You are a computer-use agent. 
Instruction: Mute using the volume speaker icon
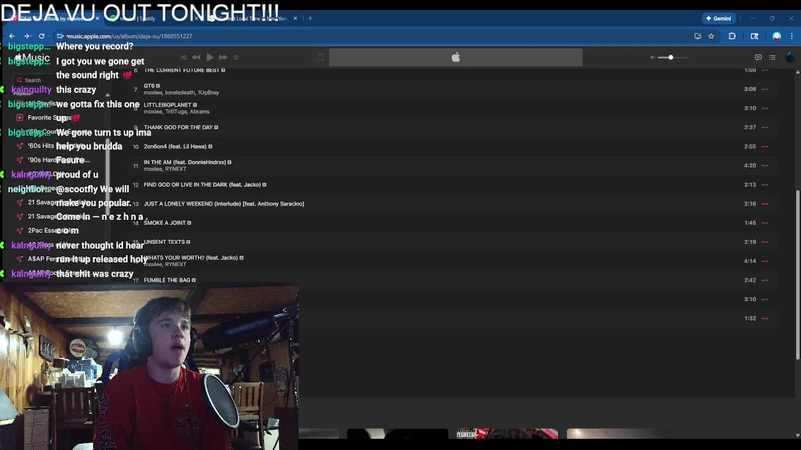coord(653,57)
